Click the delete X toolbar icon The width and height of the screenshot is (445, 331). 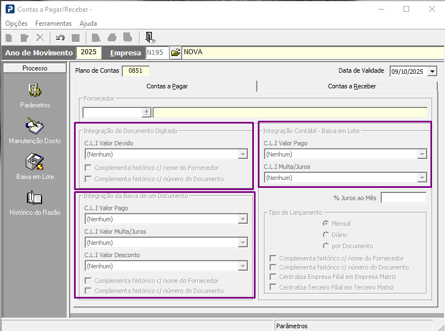(x=40, y=37)
